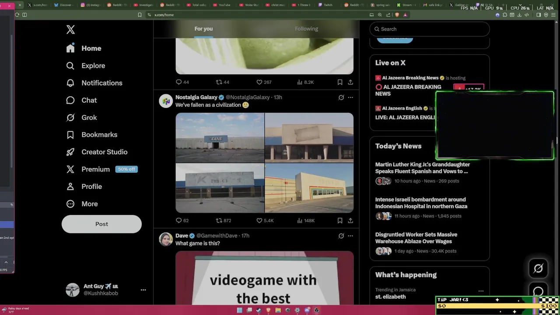This screenshot has height=315, width=560.
Task: Click the browser reload button
Action: click(17, 15)
